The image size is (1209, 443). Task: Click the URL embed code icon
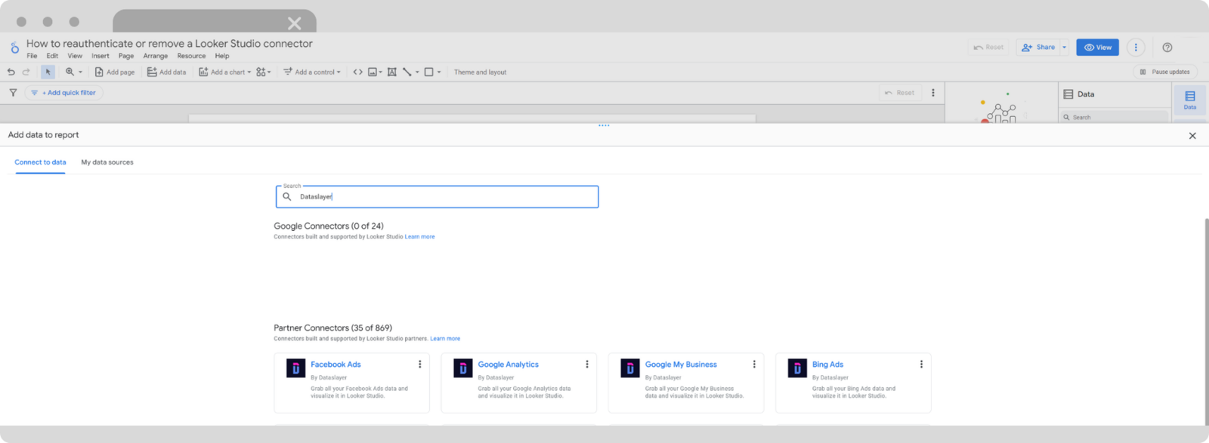point(357,72)
